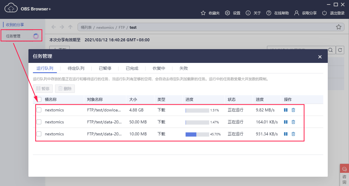Switch to 已完成 tab
This screenshot has height=186, width=349.
132,68
